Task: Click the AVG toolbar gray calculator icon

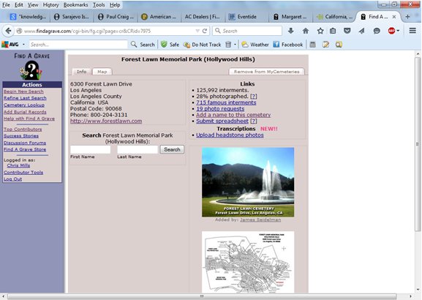Action: [312, 45]
